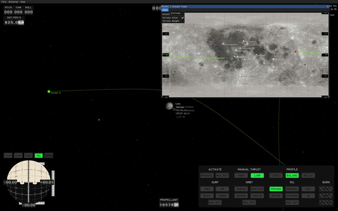Open the View menu in Ground Track

165,10
